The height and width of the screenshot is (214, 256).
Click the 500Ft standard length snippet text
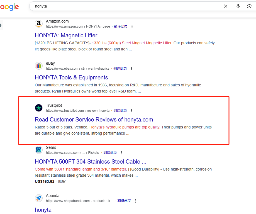[81, 169]
